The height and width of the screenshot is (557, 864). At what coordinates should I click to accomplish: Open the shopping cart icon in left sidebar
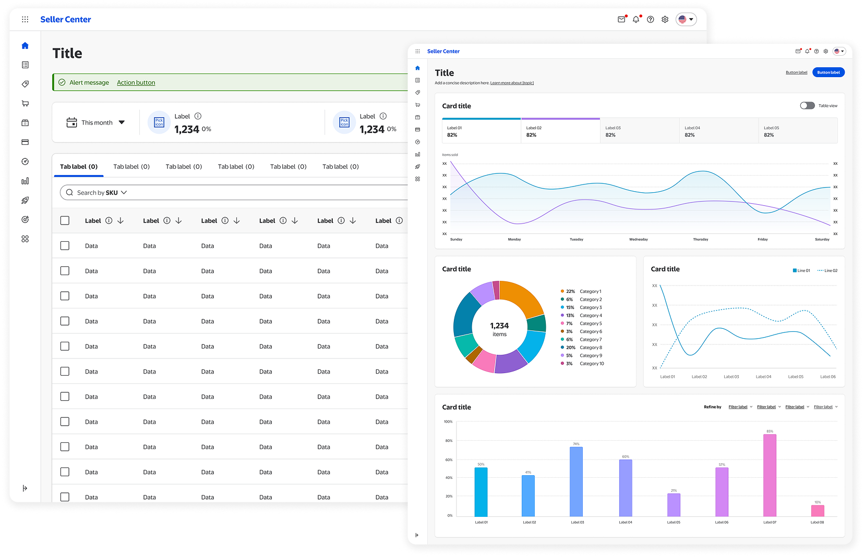pyautogui.click(x=25, y=104)
